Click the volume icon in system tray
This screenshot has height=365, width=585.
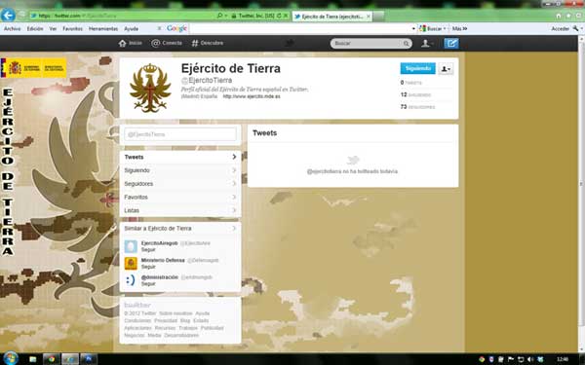coord(529,359)
